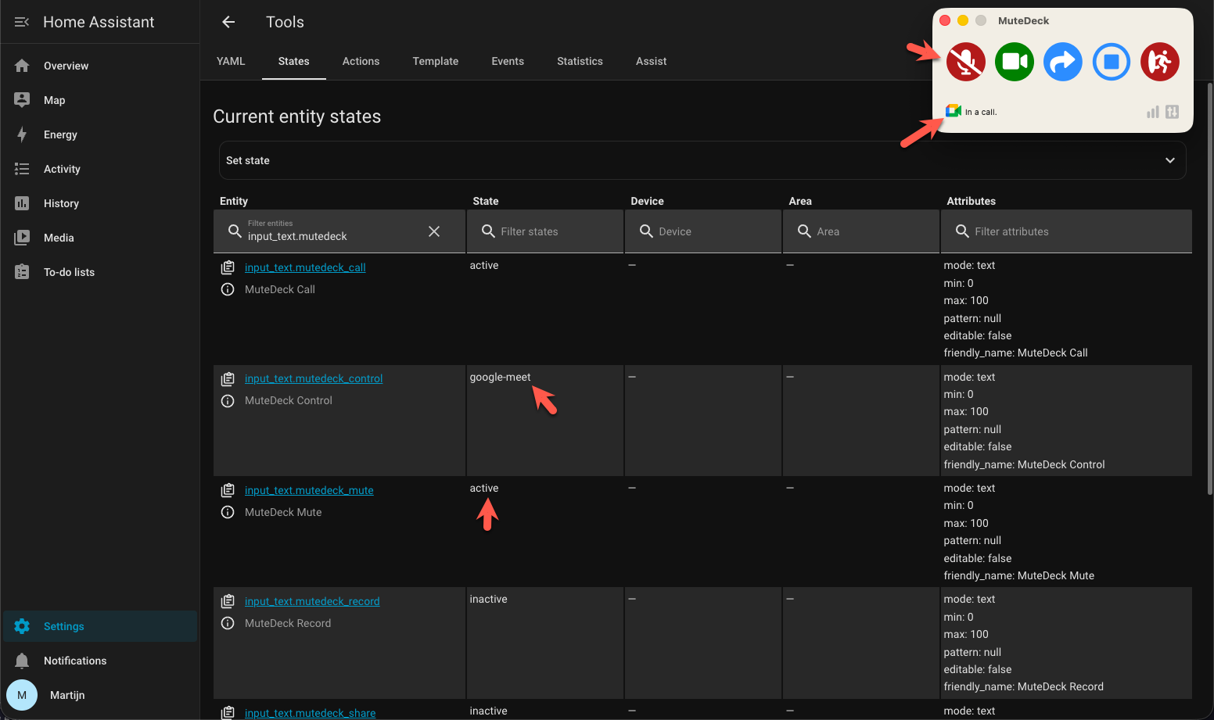Open the input_text.mutedeck_share entity link

pos(310,713)
